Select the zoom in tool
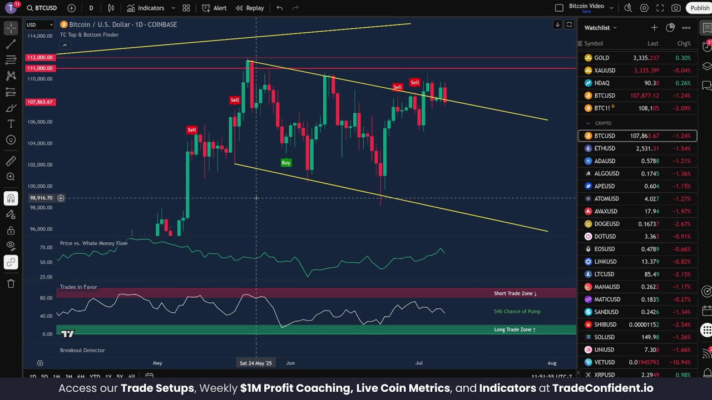This screenshot has width=712, height=400. coord(11,177)
